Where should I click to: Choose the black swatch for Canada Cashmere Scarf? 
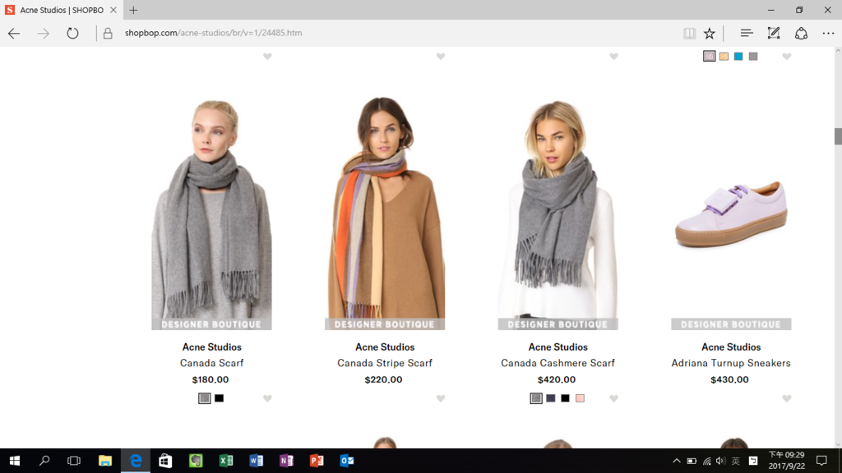565,398
